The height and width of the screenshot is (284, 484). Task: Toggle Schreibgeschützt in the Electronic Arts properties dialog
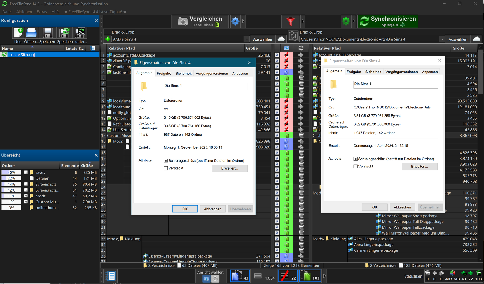coord(356,159)
